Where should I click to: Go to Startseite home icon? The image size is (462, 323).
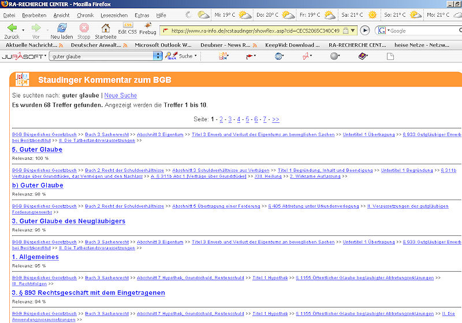coord(105,28)
